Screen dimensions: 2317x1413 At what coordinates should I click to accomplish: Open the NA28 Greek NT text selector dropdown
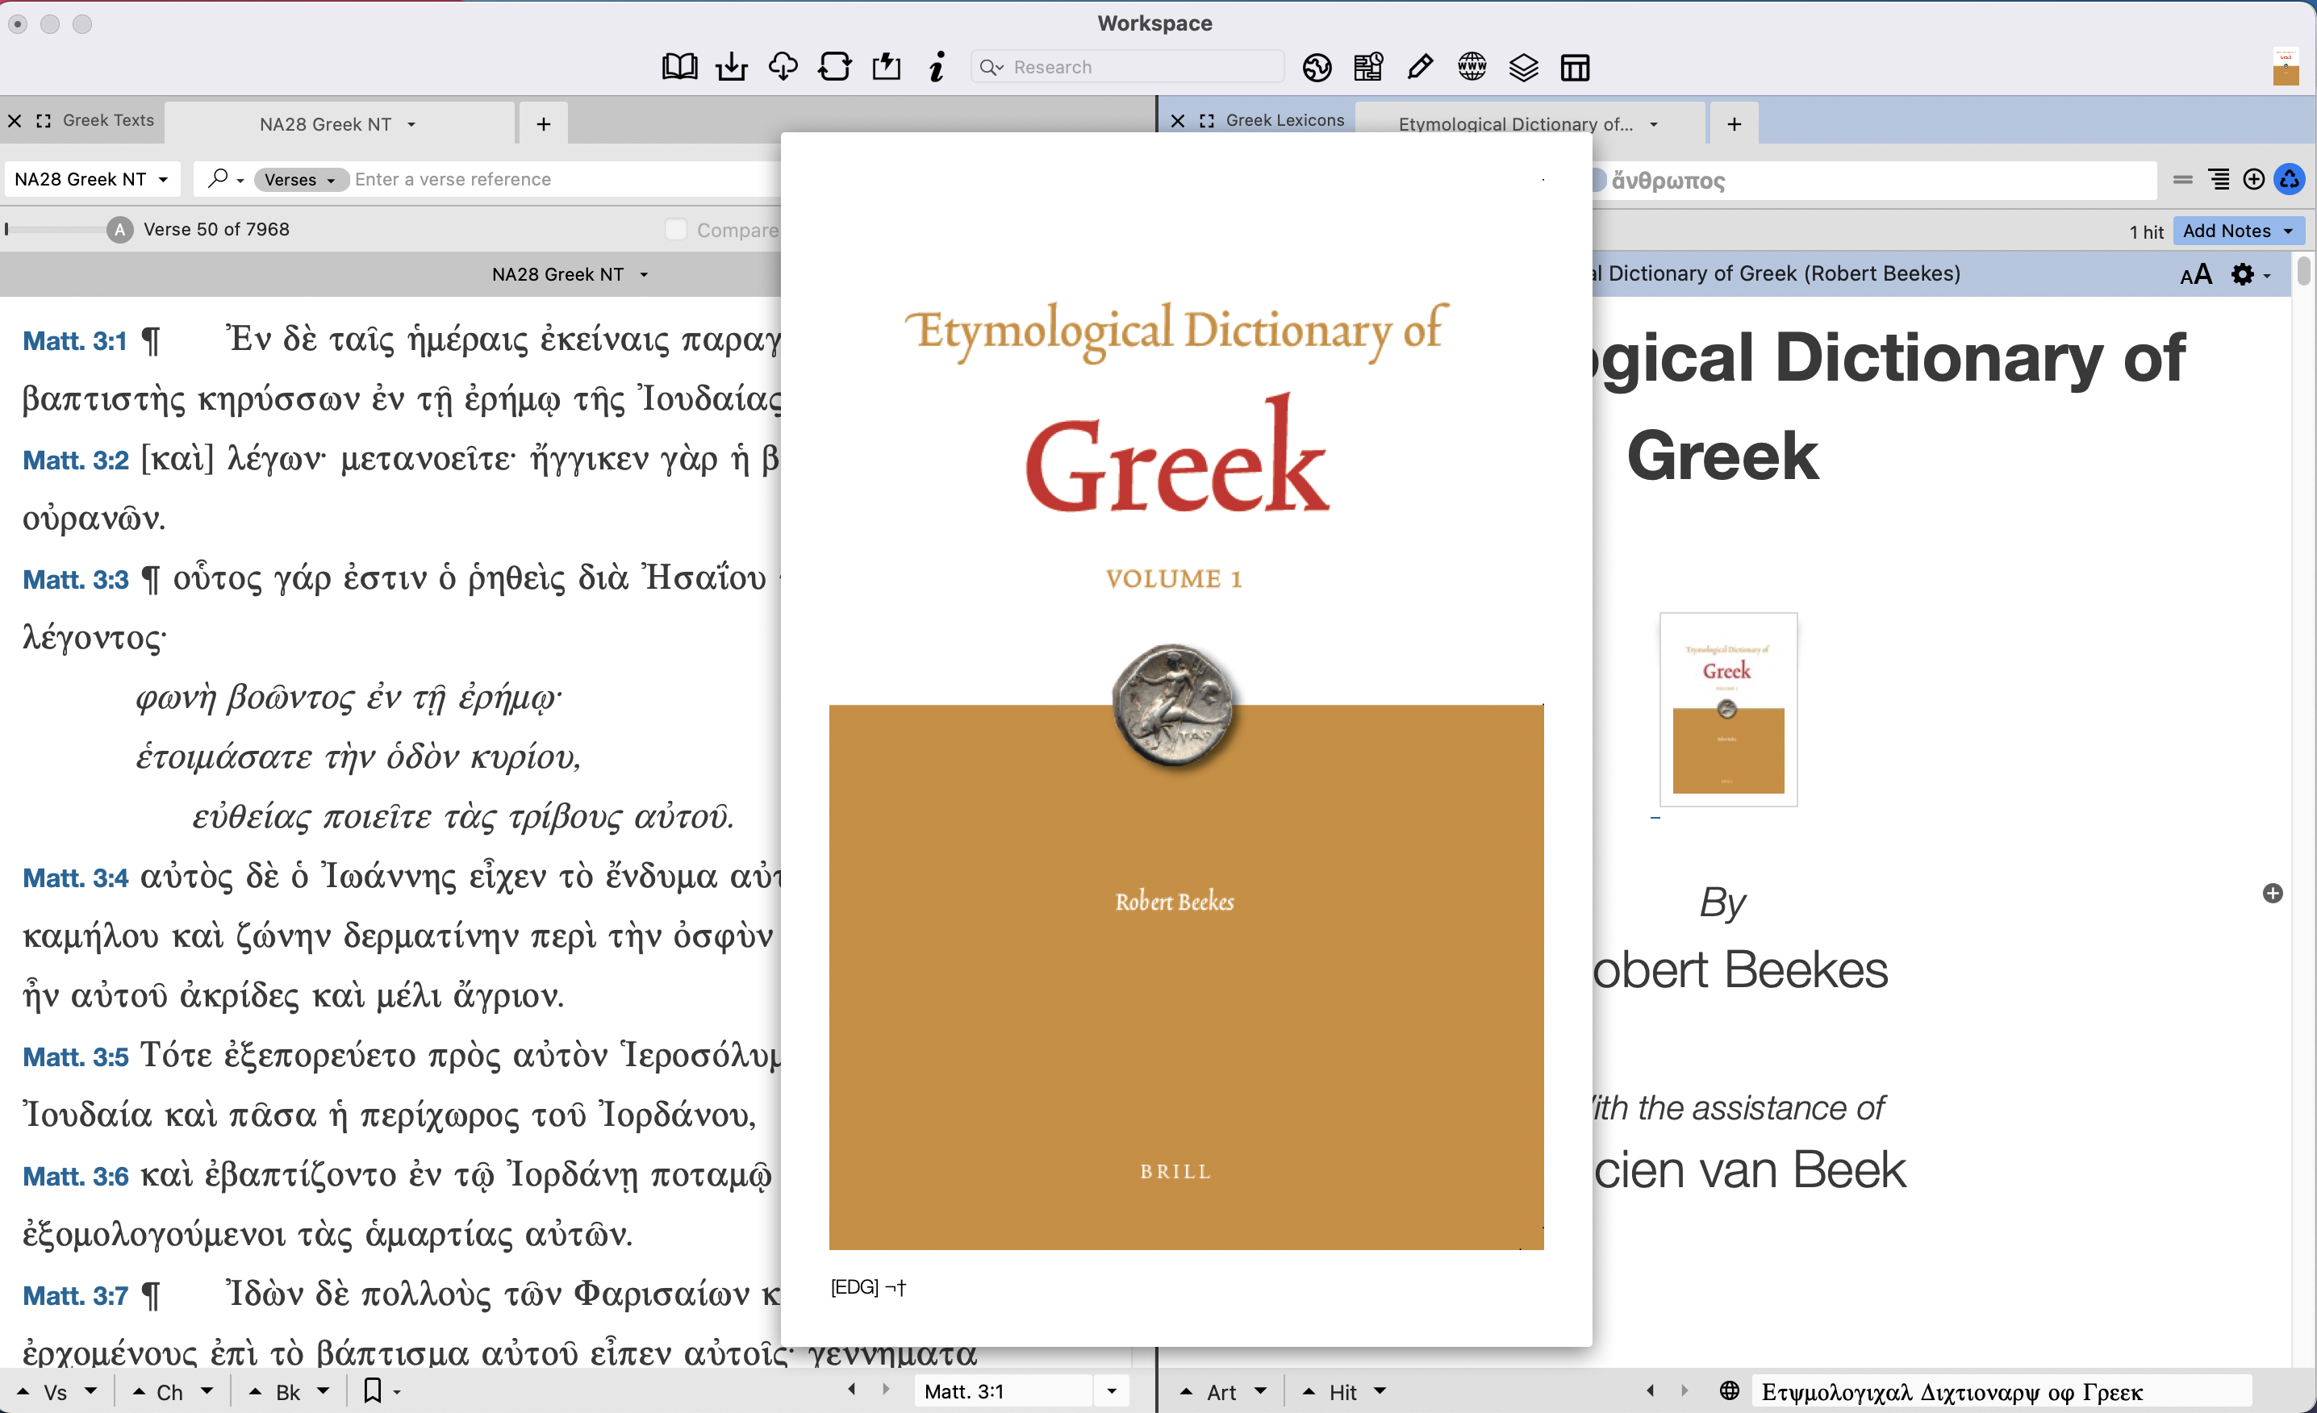91,178
